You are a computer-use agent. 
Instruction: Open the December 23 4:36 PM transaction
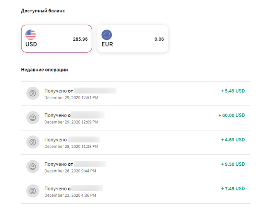[135, 191]
